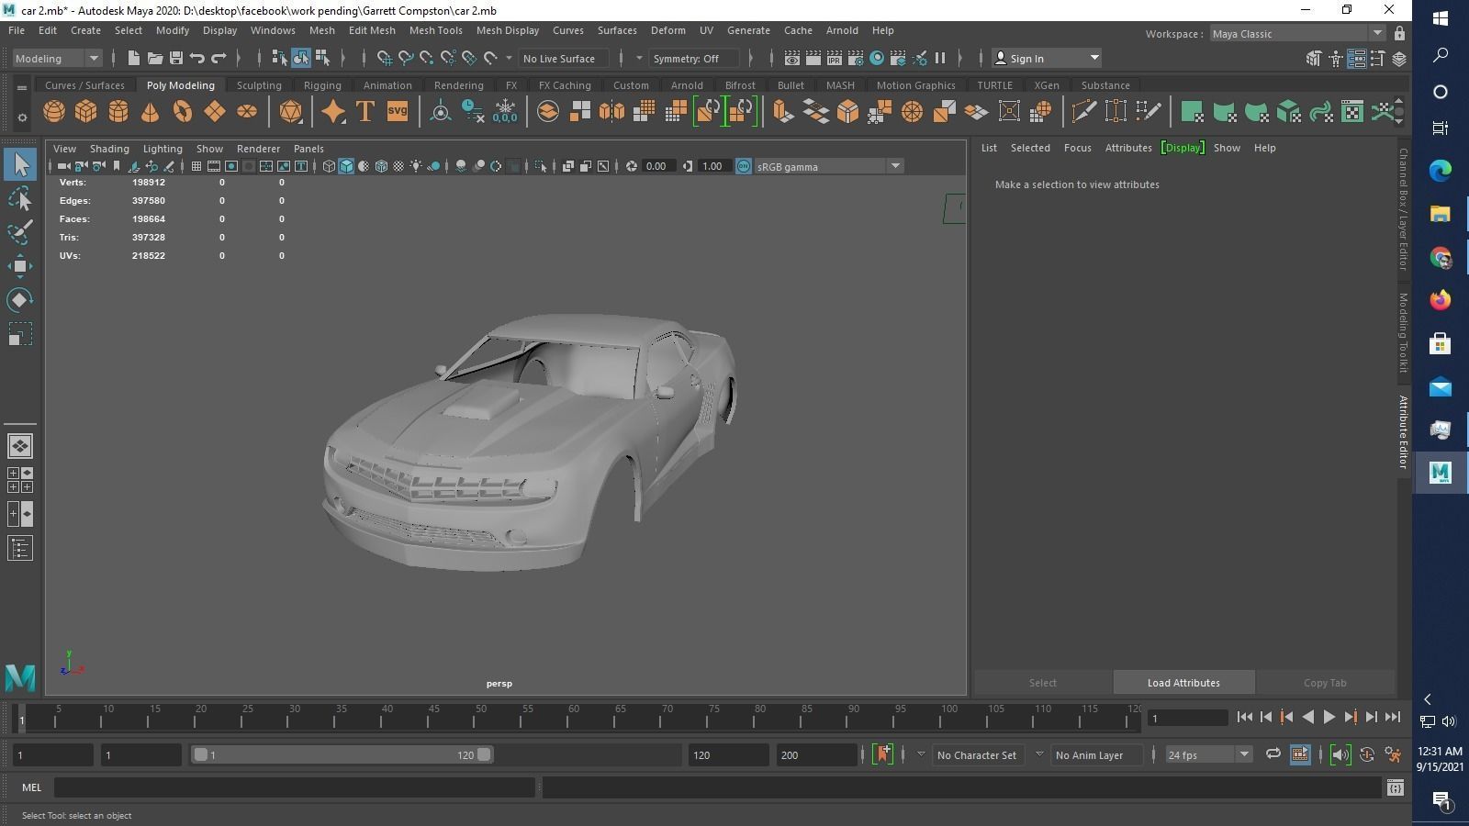
Task: Click Maya icon in Windows taskbar
Action: click(x=1441, y=473)
